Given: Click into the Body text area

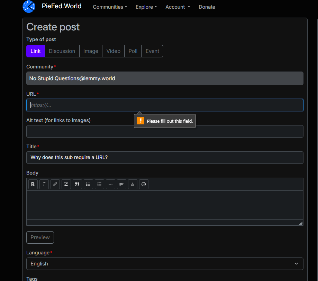Looking at the screenshot, I should coord(165,205).
